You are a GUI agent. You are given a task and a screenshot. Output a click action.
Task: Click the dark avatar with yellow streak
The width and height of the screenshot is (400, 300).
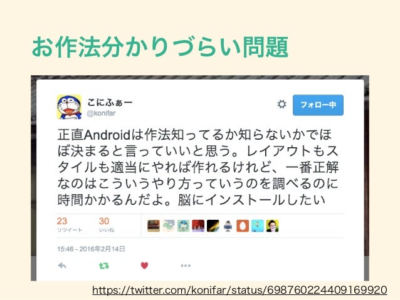point(213,226)
